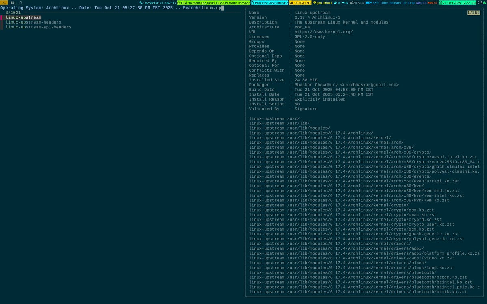This screenshot has width=487, height=304.
Task: Click the second workspace icon in the top bar
Action: click(13, 2)
